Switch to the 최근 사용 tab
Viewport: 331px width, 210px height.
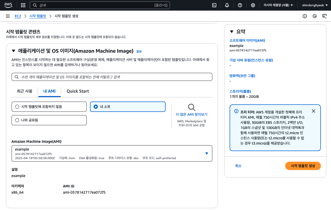pos(25,91)
